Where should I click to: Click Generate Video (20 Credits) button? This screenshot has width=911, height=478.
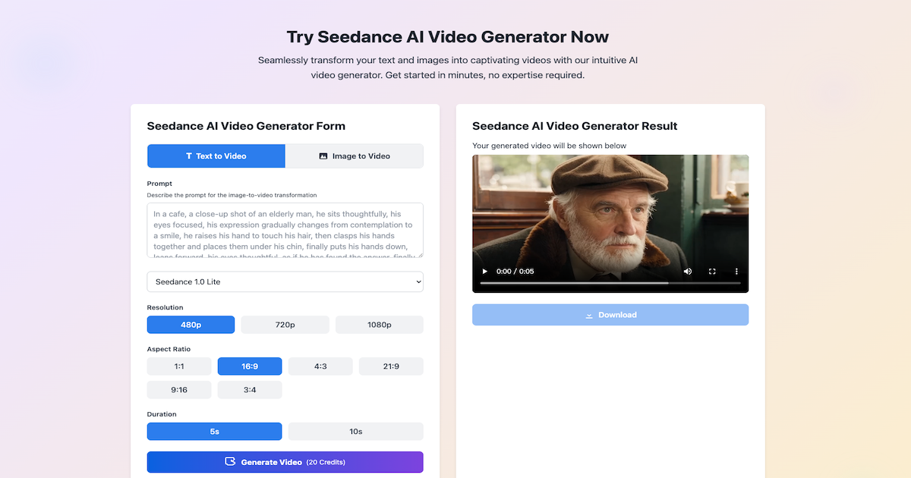[x=285, y=462]
